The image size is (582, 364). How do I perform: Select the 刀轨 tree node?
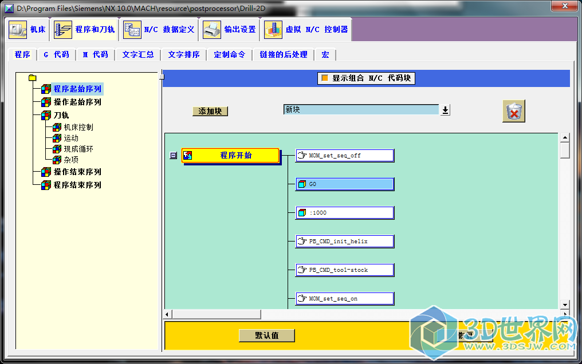point(61,115)
